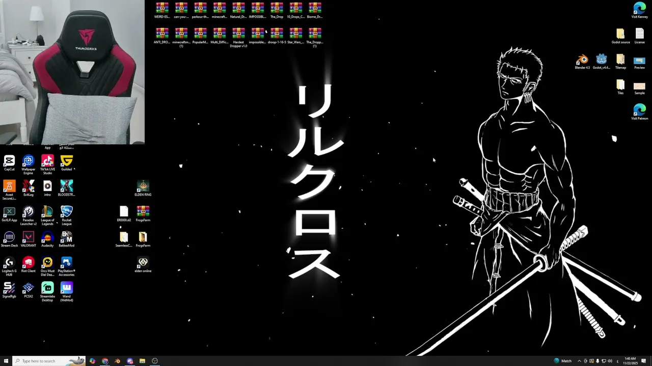The height and width of the screenshot is (366, 652).
Task: Open the CapCut desktop shortcut
Action: coord(9,164)
